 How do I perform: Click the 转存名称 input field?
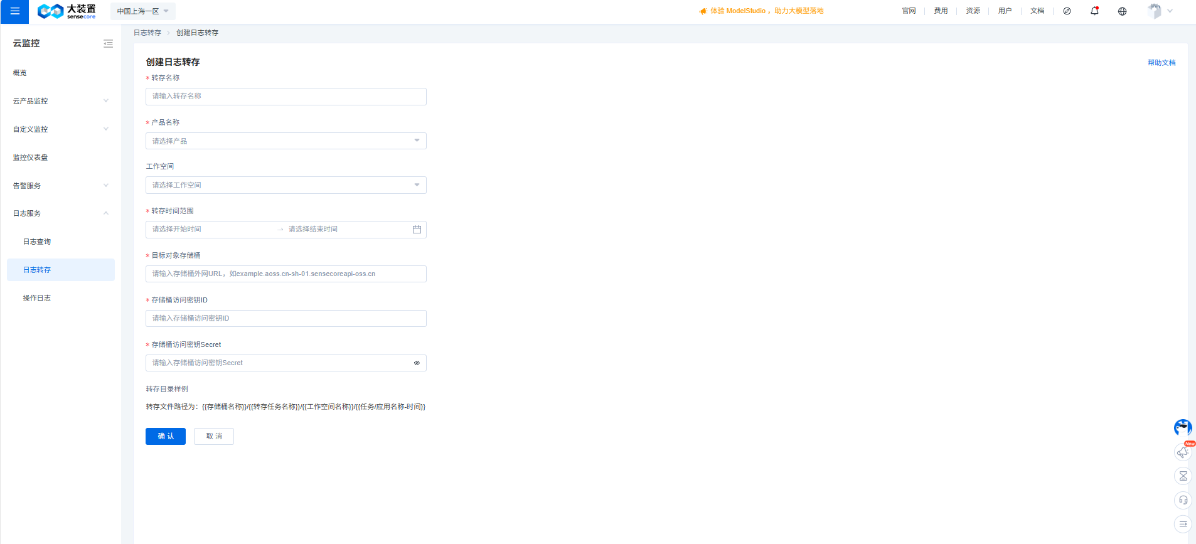(286, 97)
